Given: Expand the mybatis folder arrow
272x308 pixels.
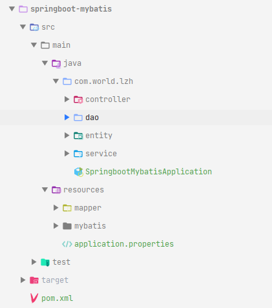Looking at the screenshot, I should pyautogui.click(x=56, y=226).
